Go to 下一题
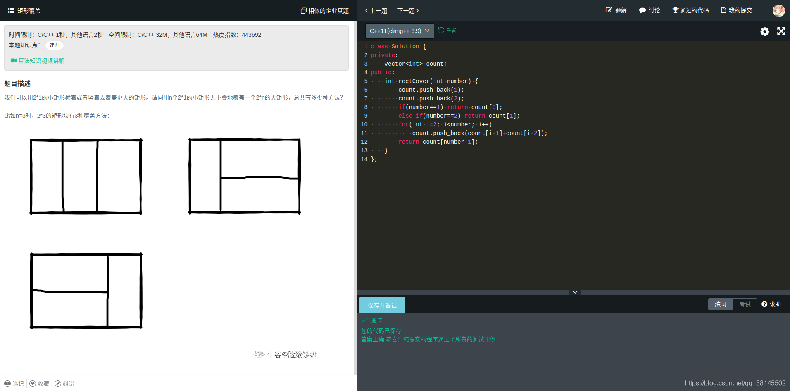 (407, 11)
